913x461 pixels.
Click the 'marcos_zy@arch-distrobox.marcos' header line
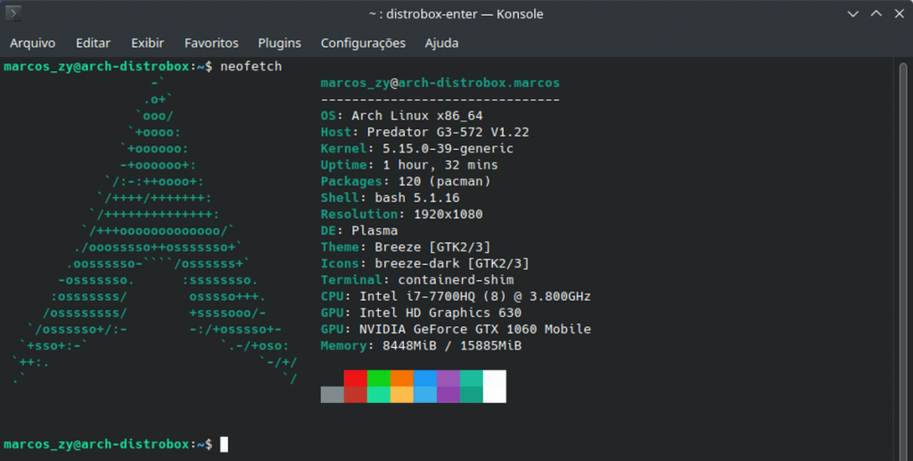(440, 83)
